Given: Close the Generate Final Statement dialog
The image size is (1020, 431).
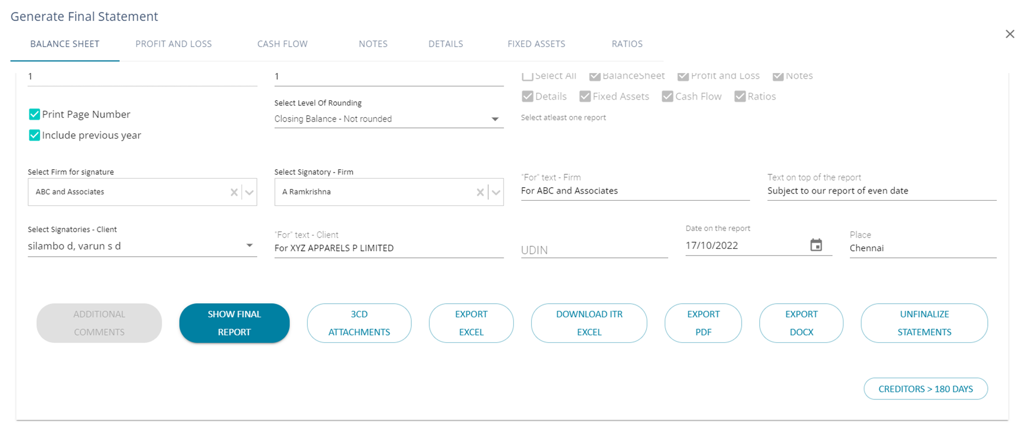Looking at the screenshot, I should point(1010,34).
